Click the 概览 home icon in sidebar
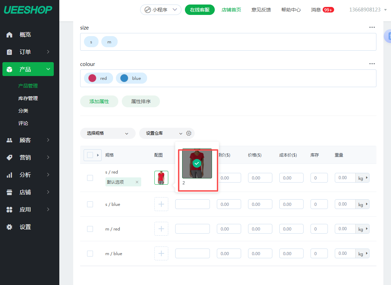Viewport: 391px width, 285px height. point(10,35)
